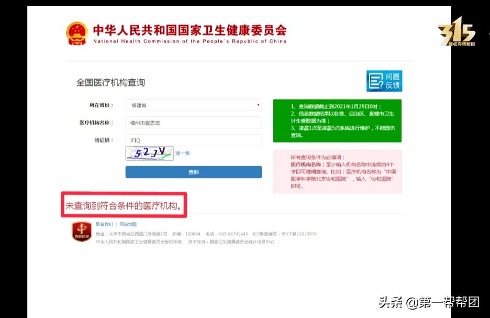
Task: Refresh captcha via 换一张 link
Action: click(183, 153)
